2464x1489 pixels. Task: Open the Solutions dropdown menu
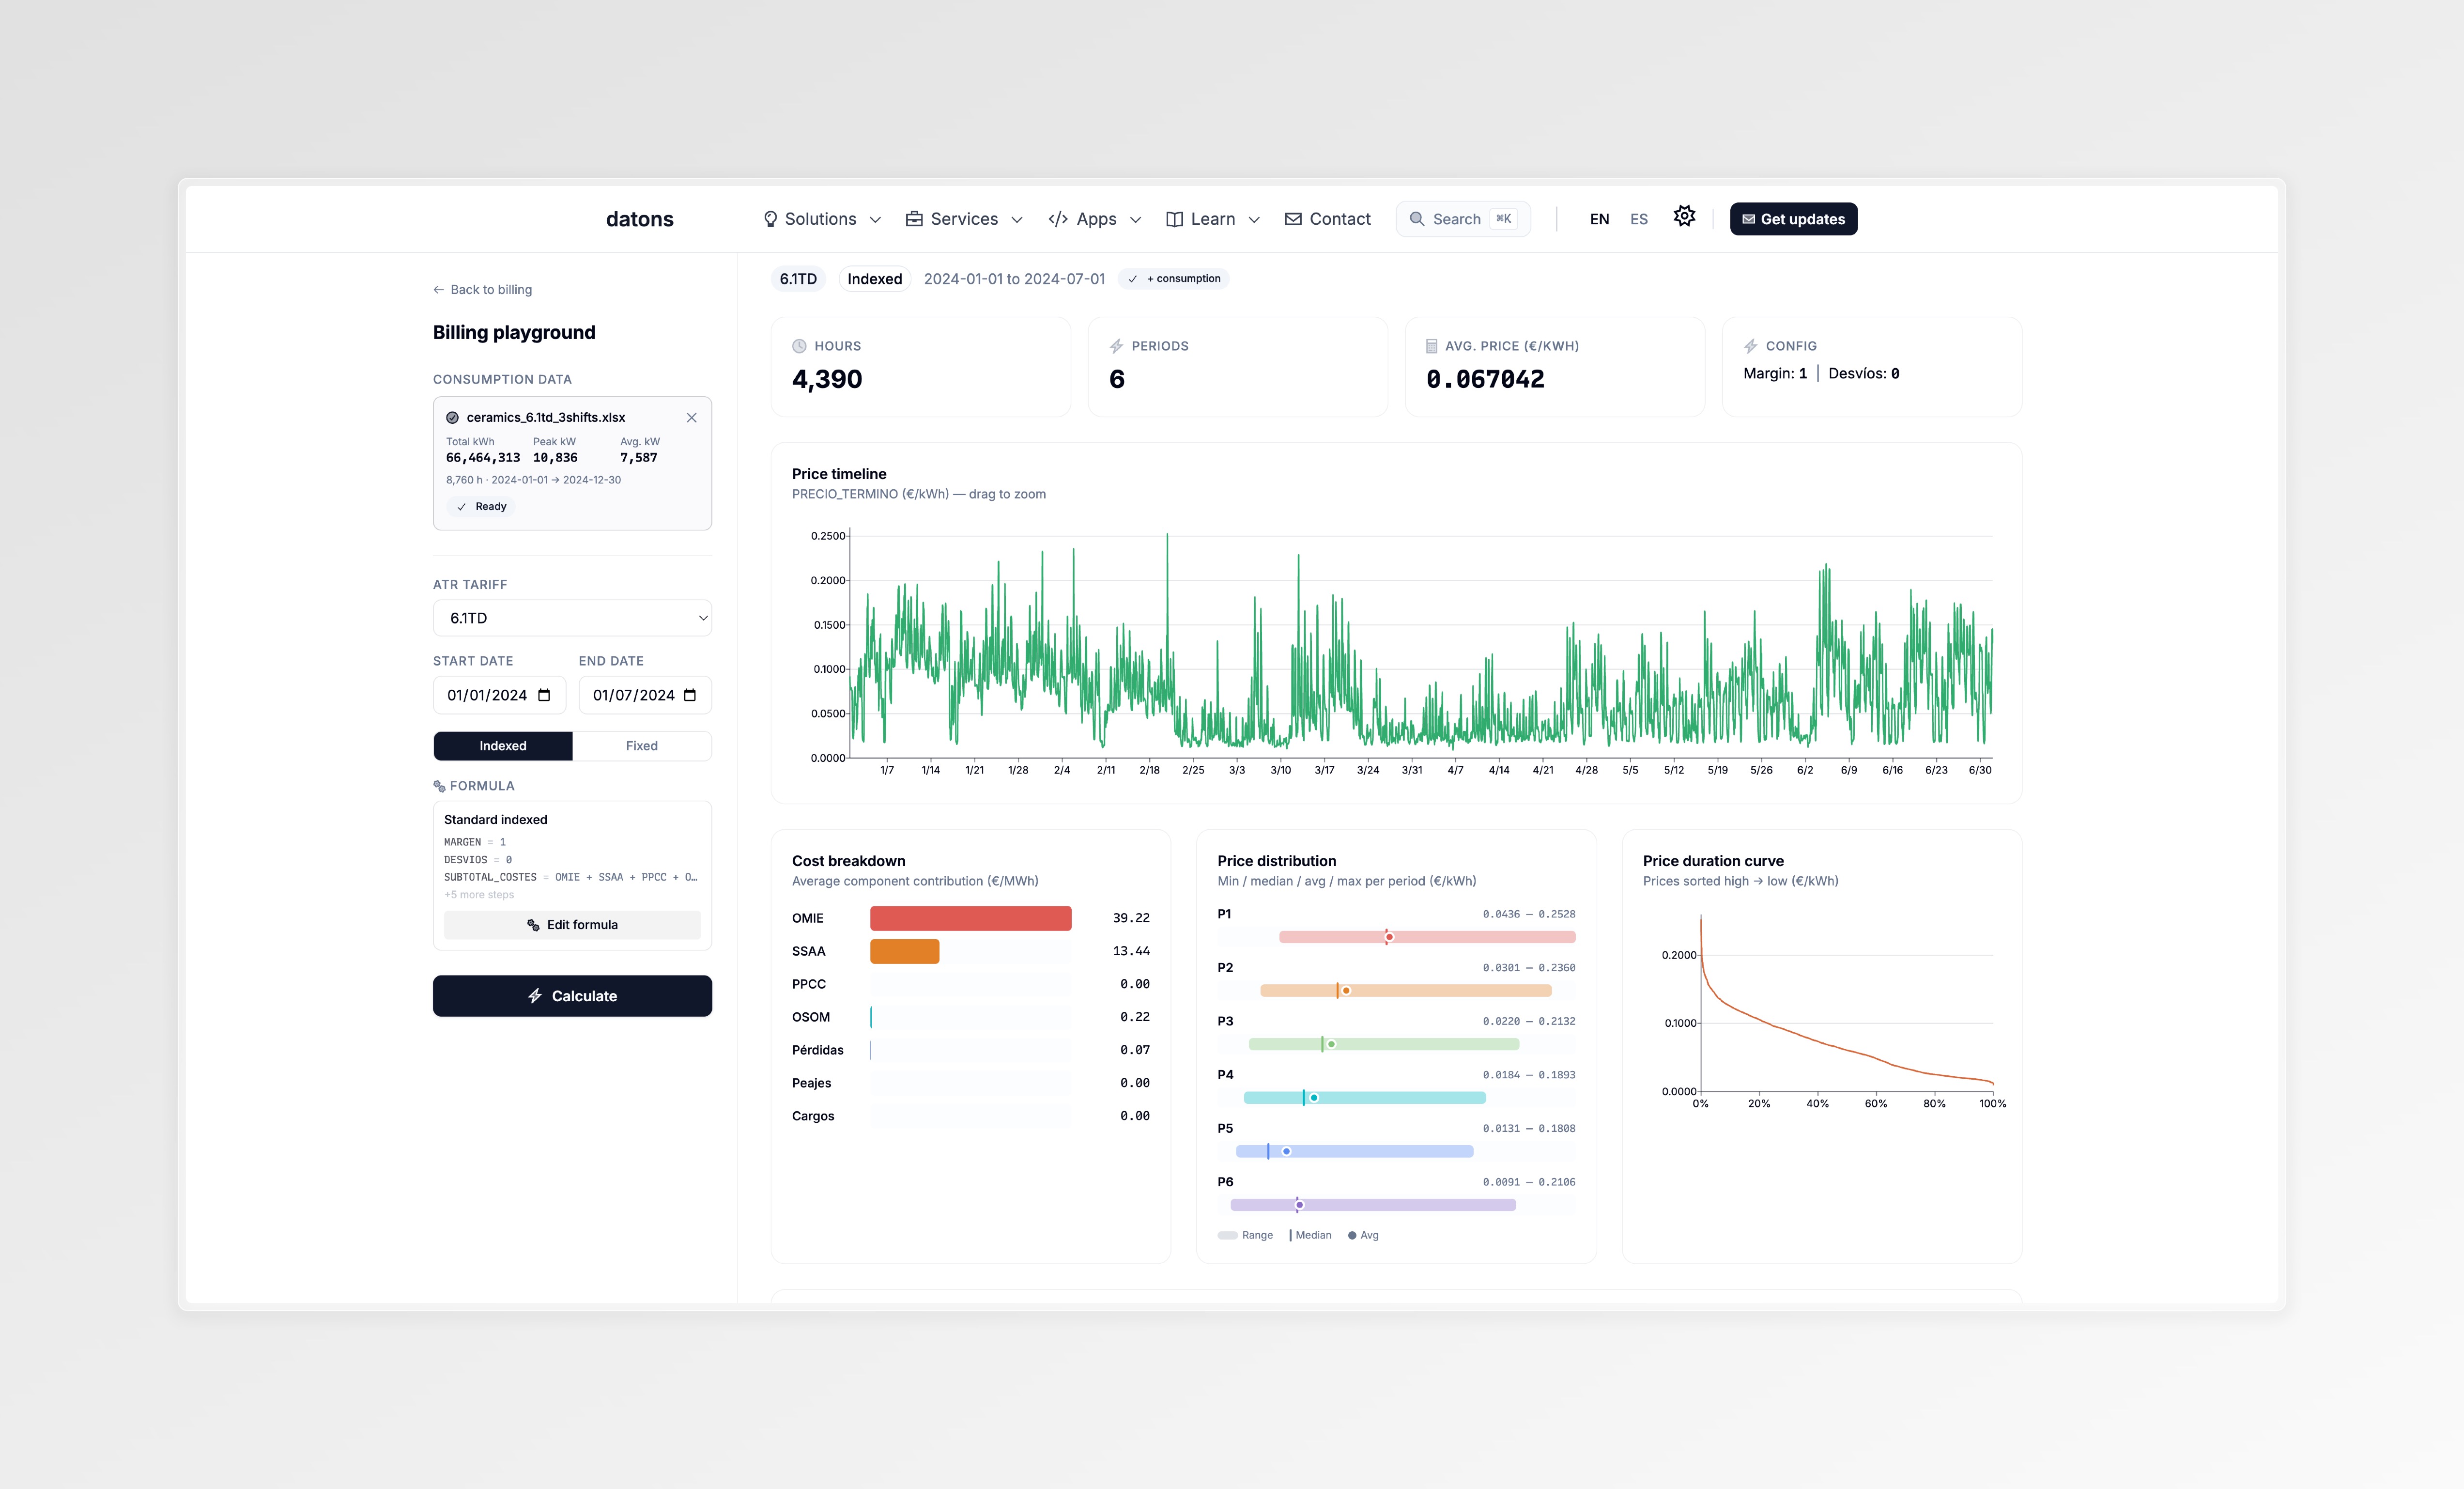820,218
